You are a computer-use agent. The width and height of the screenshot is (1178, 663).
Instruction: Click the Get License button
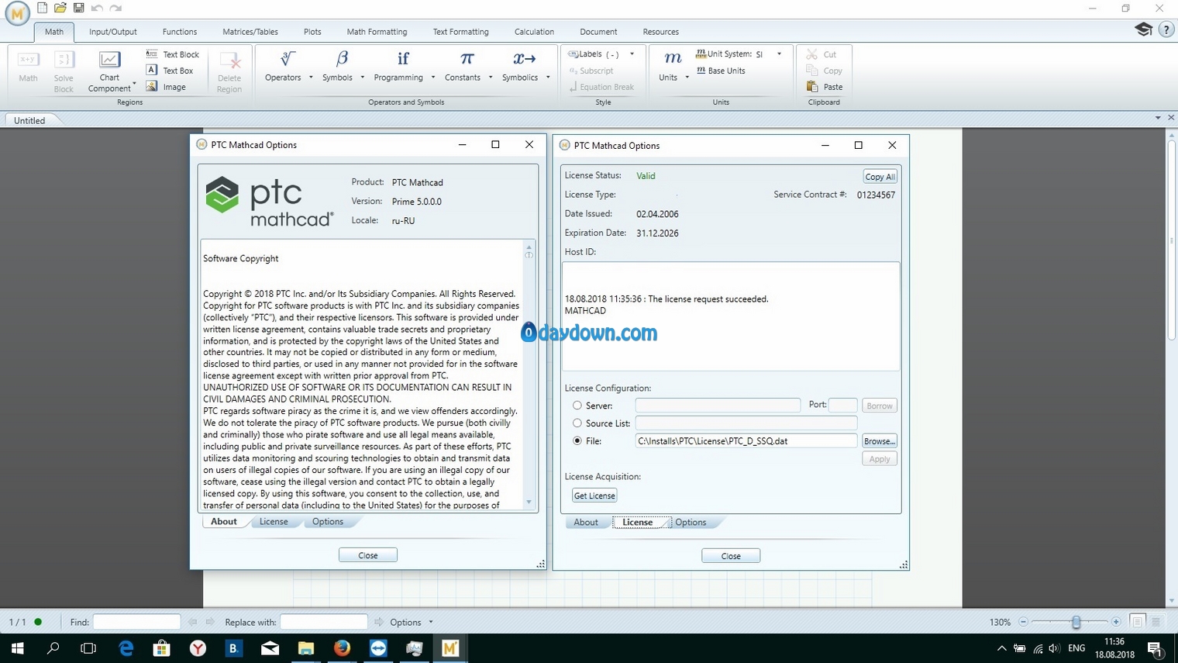click(x=594, y=496)
